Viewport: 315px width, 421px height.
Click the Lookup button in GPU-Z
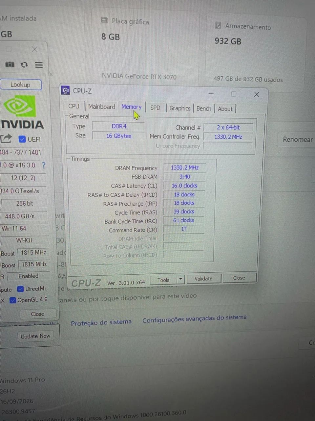pos(21,85)
